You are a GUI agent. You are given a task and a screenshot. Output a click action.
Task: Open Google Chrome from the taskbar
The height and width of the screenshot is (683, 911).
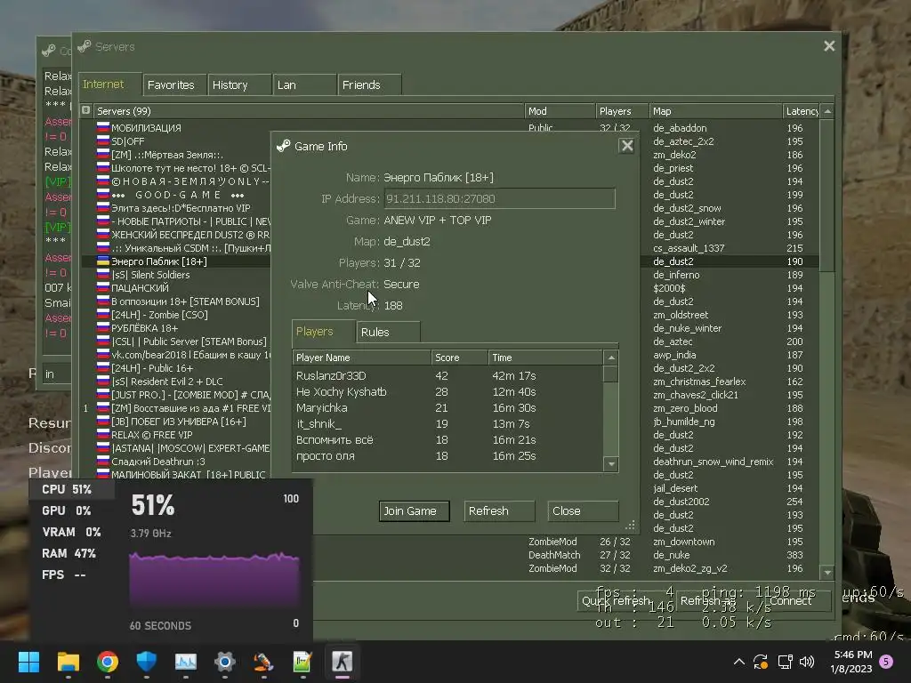(108, 662)
